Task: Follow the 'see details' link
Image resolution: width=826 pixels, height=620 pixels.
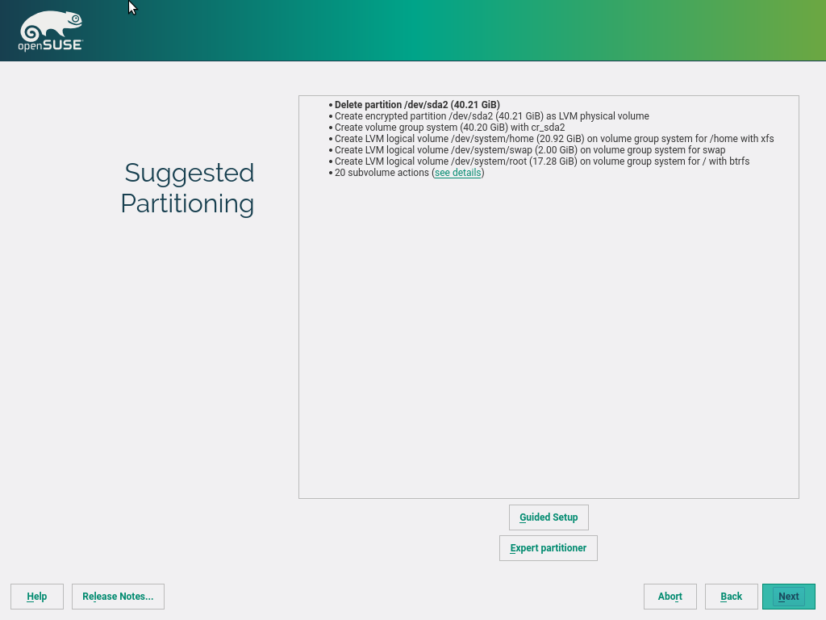Action: 457,173
